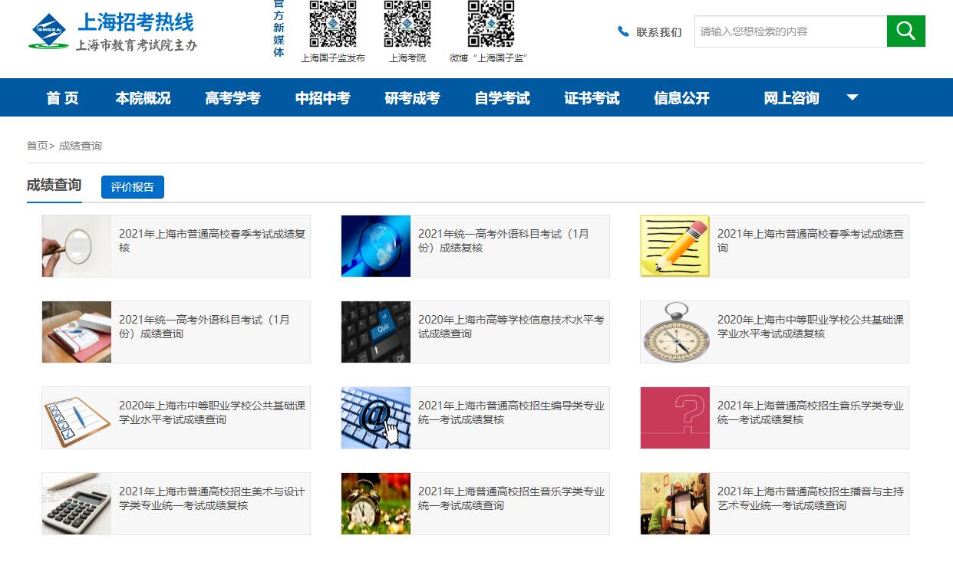The image size is (953, 562).
Task: Click the 上海考院 QR code
Action: 407,24
